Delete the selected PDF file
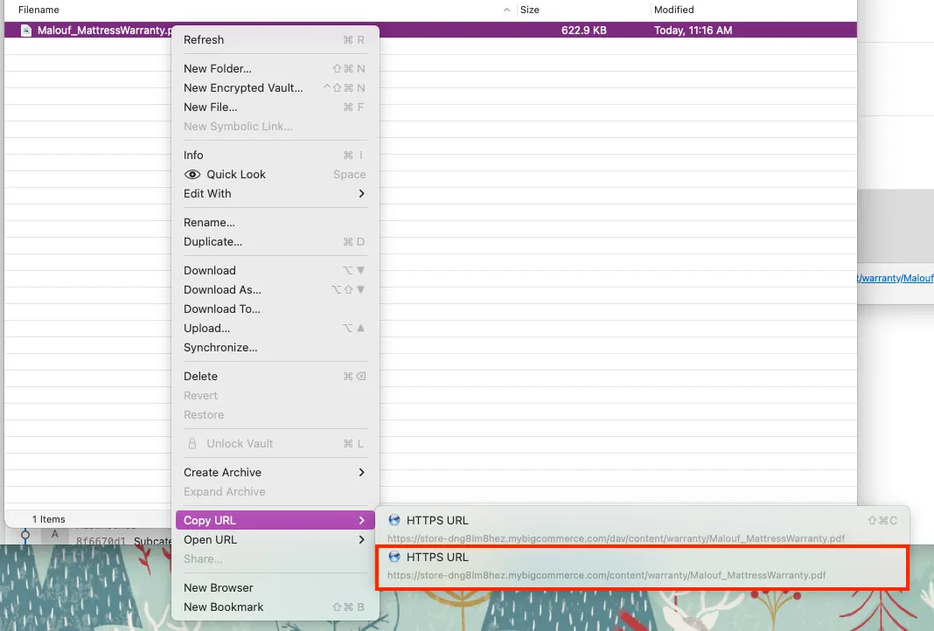 tap(200, 376)
